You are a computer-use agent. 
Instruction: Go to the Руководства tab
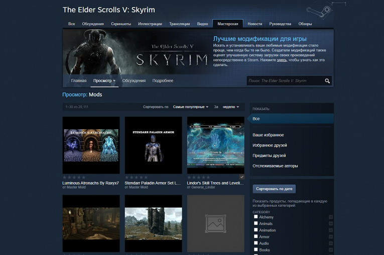pos(280,24)
